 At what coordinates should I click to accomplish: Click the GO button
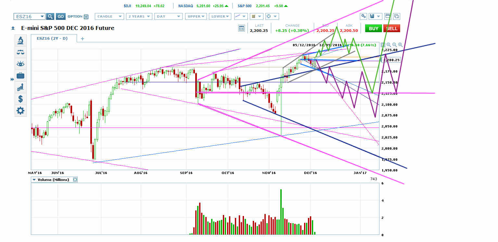click(x=60, y=17)
